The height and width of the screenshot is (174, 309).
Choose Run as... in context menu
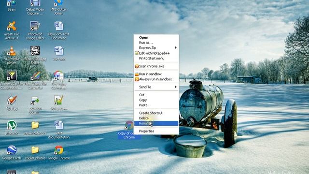[x=156, y=43]
